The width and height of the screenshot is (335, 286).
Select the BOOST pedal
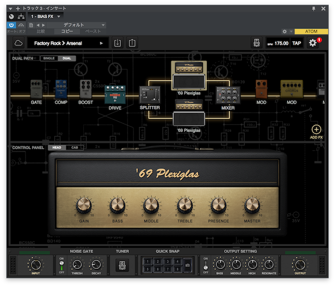pyautogui.click(x=86, y=89)
